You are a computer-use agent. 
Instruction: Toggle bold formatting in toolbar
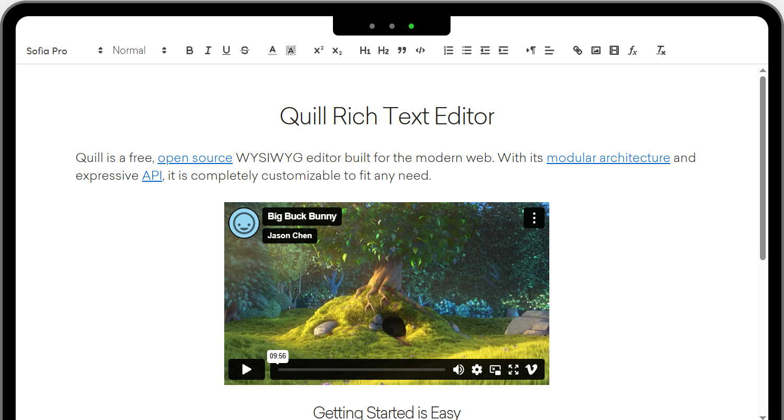tap(190, 51)
